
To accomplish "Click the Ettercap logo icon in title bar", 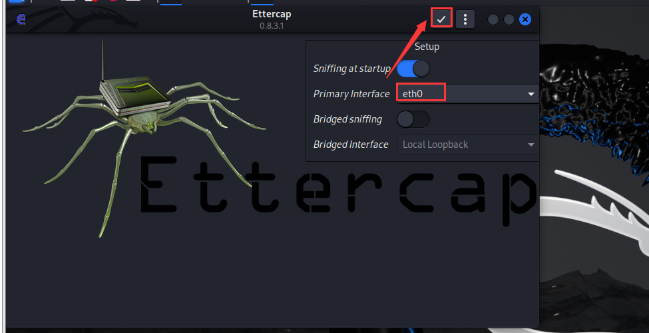I will pos(21,19).
